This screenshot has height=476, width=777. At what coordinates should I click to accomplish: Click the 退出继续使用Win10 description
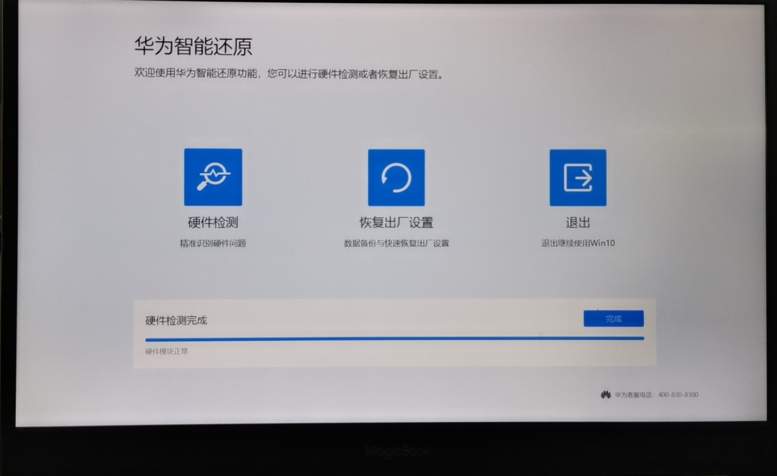tap(578, 243)
